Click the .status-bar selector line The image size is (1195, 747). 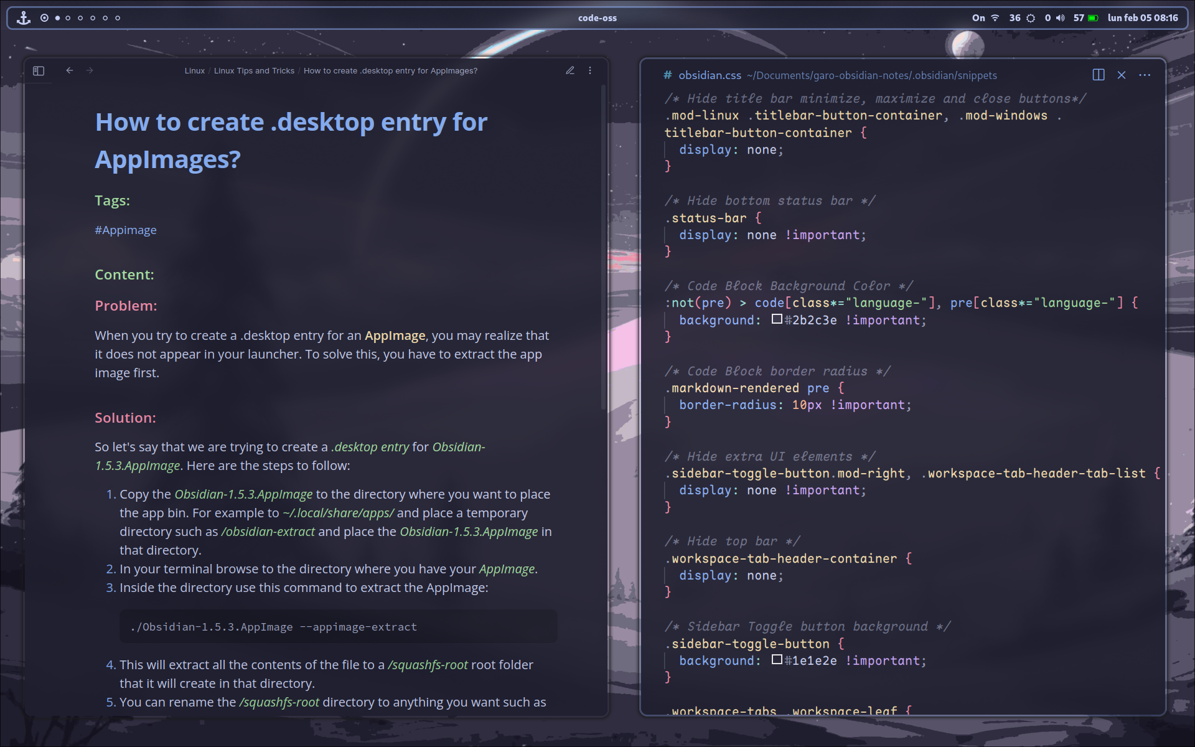pos(713,218)
